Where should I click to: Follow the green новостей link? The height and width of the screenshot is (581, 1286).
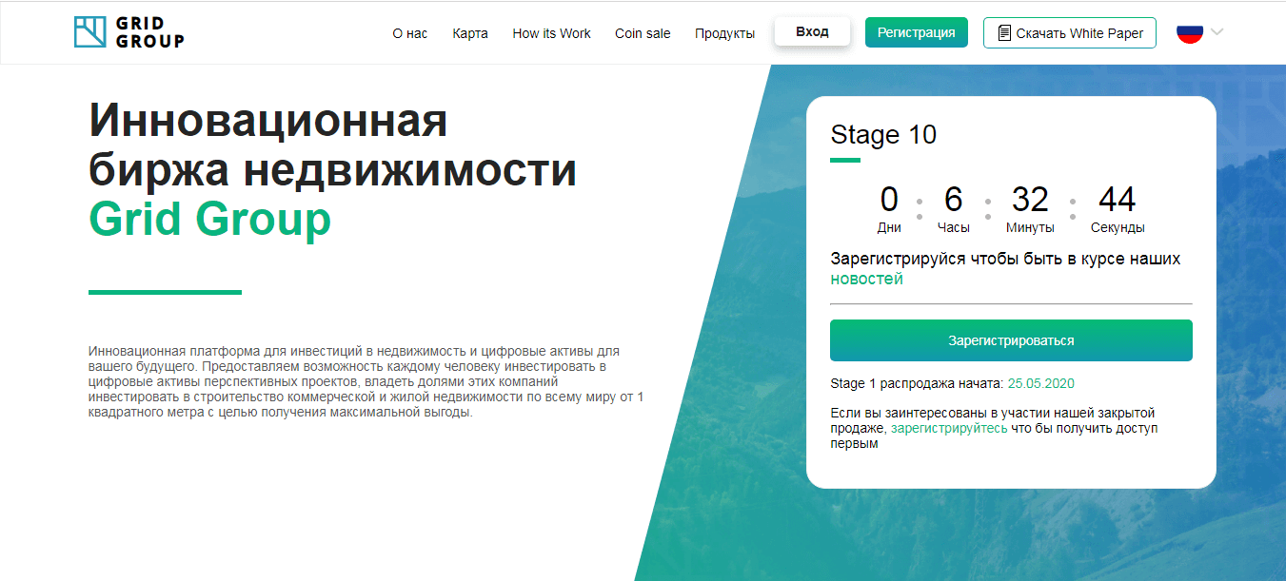(866, 280)
